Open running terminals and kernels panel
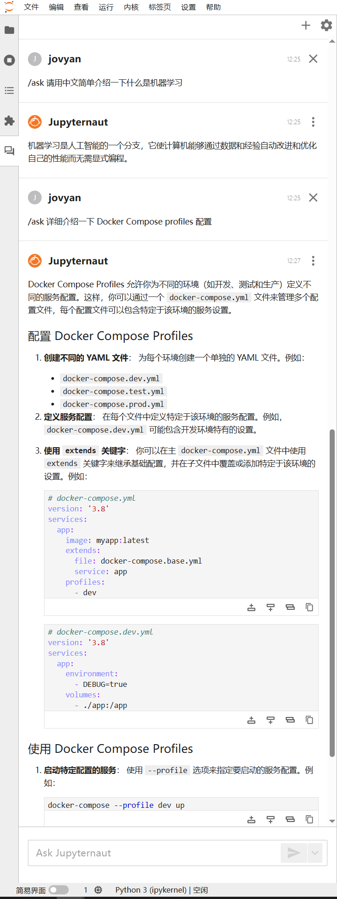This screenshot has height=899, width=337. [x=9, y=60]
